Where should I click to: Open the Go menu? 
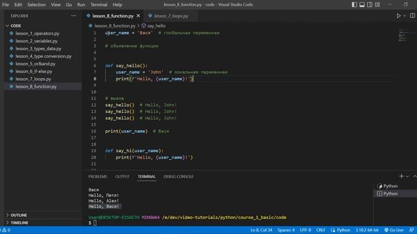click(68, 5)
